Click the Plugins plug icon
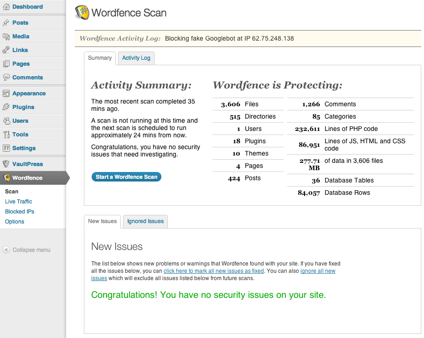Screen dimensions: 424x338 click(6, 107)
